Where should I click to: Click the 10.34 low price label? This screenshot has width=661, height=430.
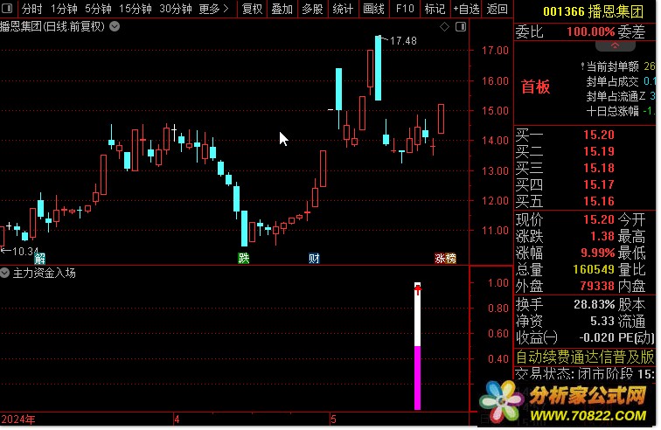(x=24, y=251)
